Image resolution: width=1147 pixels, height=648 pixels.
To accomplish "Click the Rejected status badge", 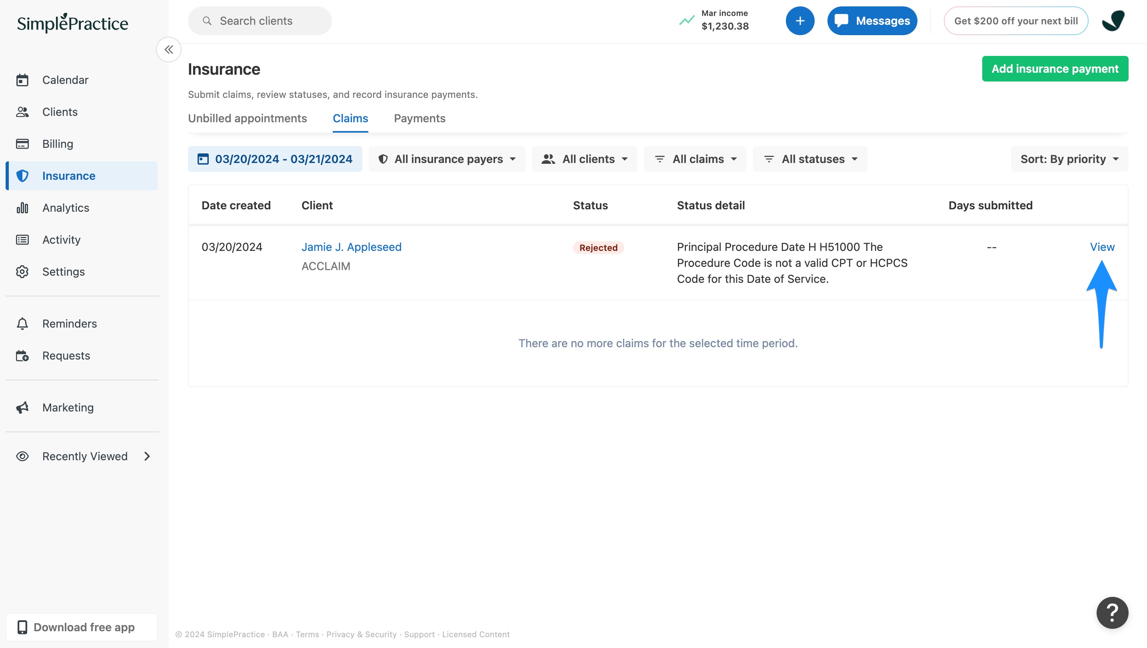I will pos(599,247).
